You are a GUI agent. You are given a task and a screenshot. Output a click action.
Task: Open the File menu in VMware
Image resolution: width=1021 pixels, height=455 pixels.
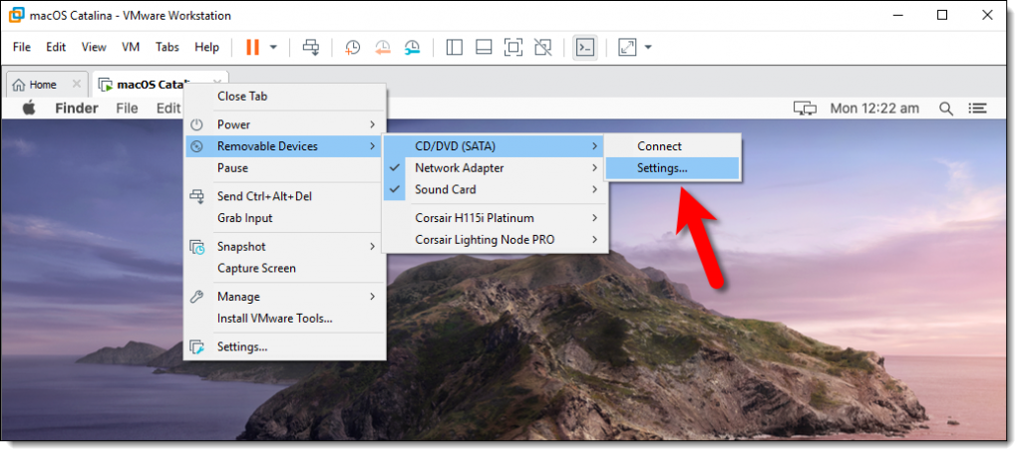pos(22,47)
